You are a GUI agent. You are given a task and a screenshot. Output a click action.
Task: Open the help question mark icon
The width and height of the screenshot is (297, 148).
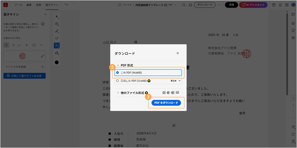pyautogui.click(x=274, y=5)
